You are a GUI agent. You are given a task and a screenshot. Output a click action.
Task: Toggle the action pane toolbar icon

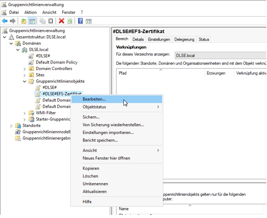pyautogui.click(x=89, y=21)
